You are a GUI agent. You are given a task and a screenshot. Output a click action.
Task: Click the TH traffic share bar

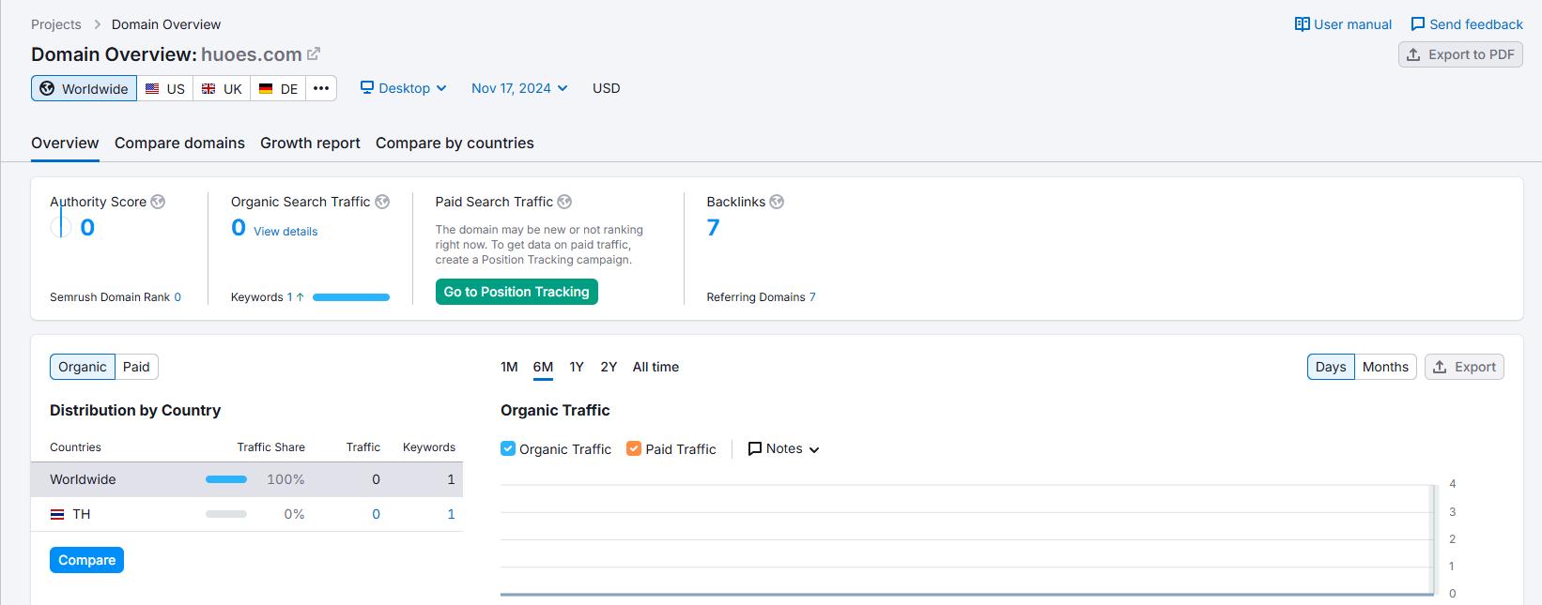tap(226, 514)
